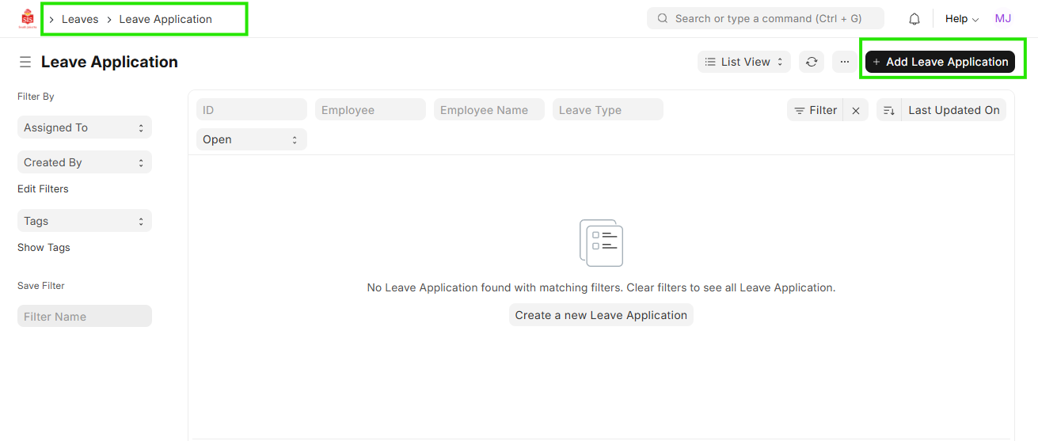
Task: Open the Assigned To dropdown
Action: pos(84,127)
